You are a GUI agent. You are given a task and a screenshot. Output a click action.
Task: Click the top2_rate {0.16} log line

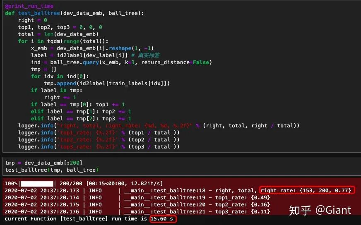pyautogui.click(x=137, y=205)
